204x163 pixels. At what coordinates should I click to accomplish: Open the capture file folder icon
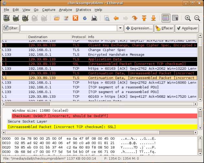pos(57,18)
